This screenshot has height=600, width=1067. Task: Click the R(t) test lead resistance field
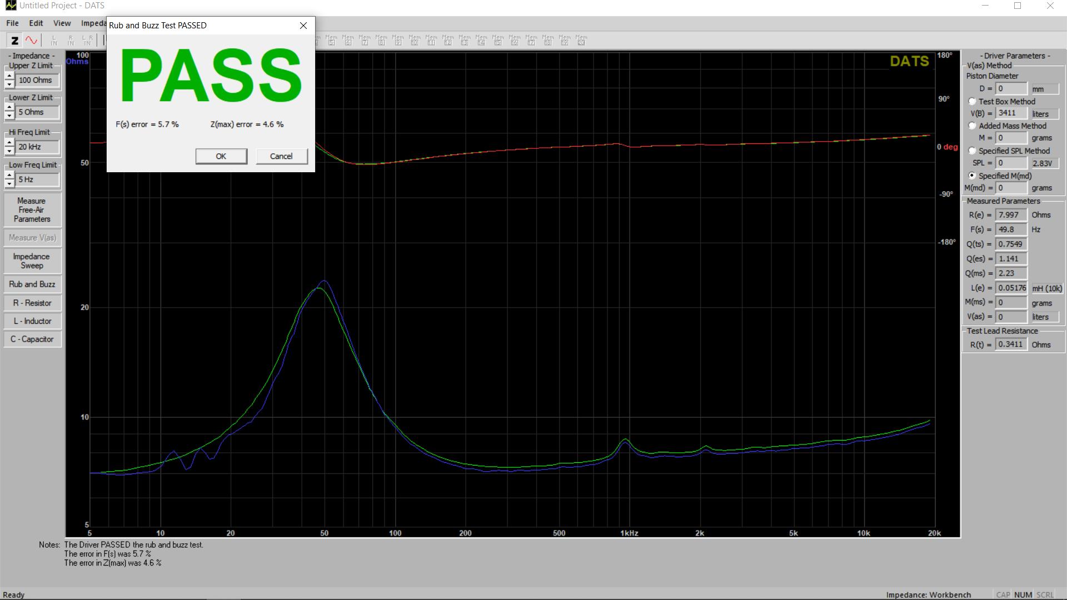click(1011, 344)
